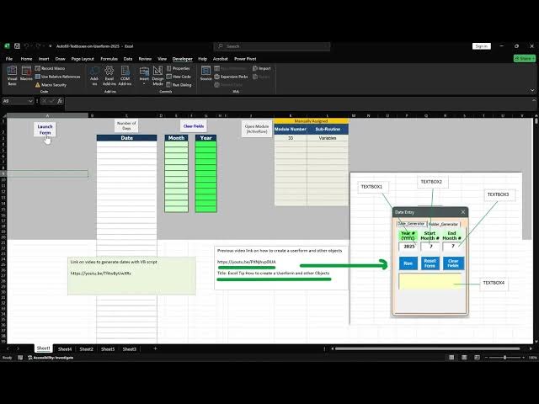Open the XML Source pane
Image resolution: width=539 pixels, height=404 pixels.
pos(205,73)
